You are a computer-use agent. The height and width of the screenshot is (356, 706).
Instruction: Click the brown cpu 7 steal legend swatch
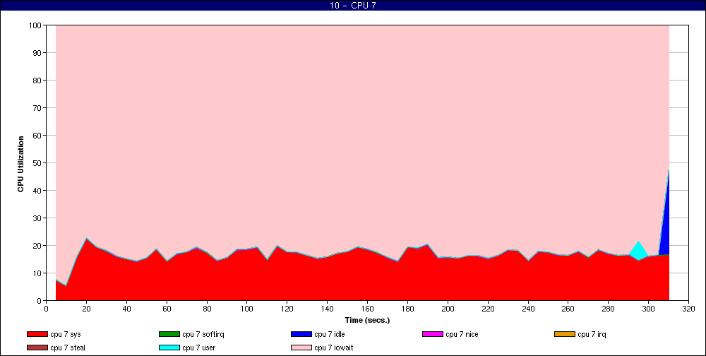click(x=37, y=348)
